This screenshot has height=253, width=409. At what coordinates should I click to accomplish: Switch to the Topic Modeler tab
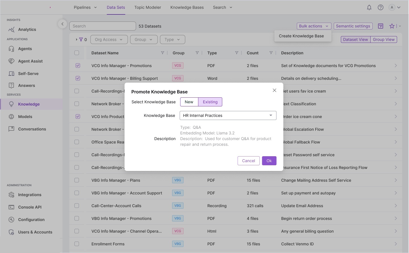pos(148,7)
